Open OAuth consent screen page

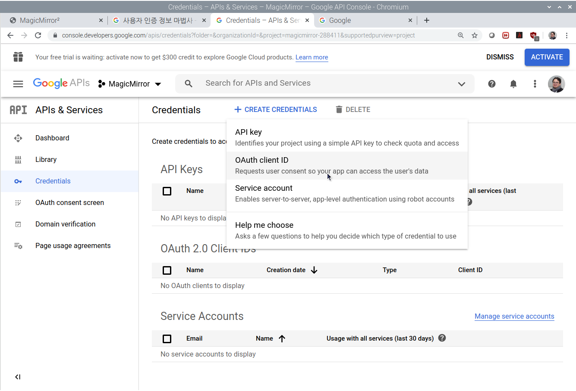(x=69, y=202)
